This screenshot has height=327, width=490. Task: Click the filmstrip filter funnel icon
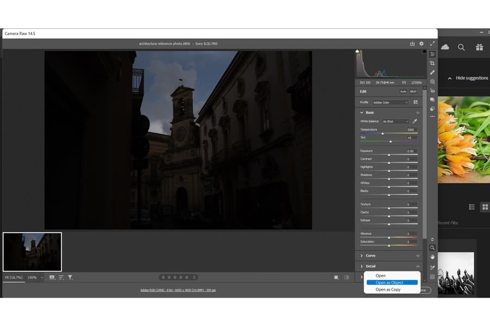tap(70, 277)
